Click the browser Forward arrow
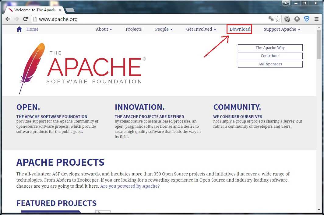Viewport: 324px width, 215px height. coord(16,19)
